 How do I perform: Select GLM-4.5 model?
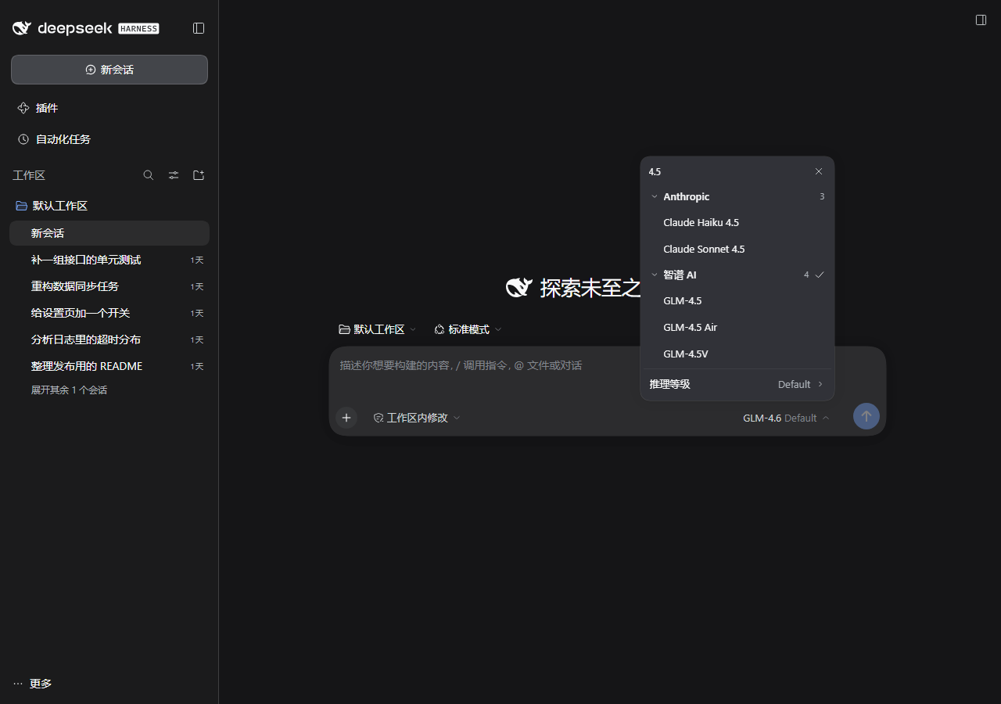(x=737, y=301)
